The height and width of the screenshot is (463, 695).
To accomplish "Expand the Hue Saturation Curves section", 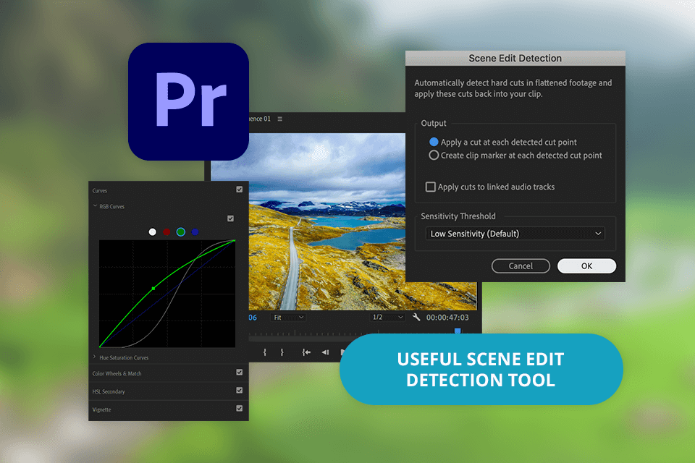I will coord(94,357).
